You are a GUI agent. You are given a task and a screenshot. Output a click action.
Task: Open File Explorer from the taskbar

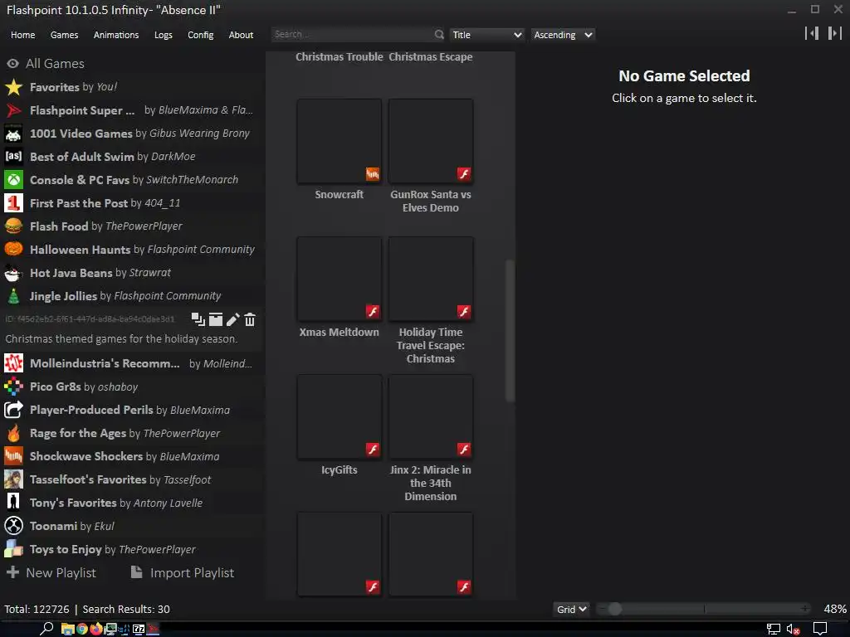point(67,629)
